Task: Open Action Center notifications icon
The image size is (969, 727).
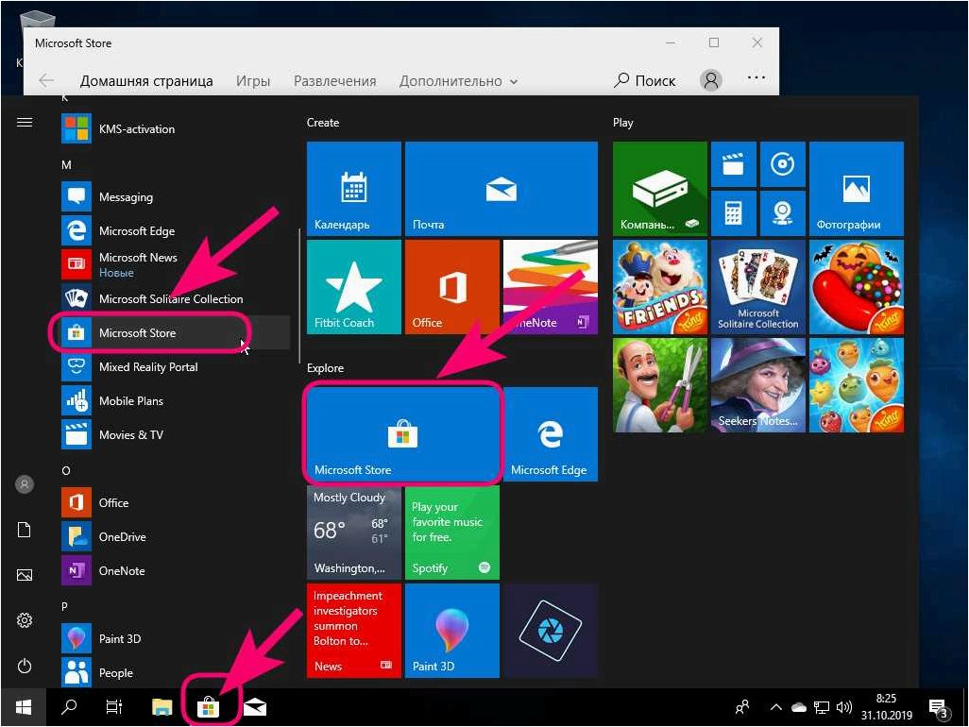Action: point(938,708)
